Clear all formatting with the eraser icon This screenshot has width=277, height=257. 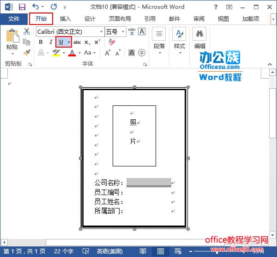click(112, 42)
